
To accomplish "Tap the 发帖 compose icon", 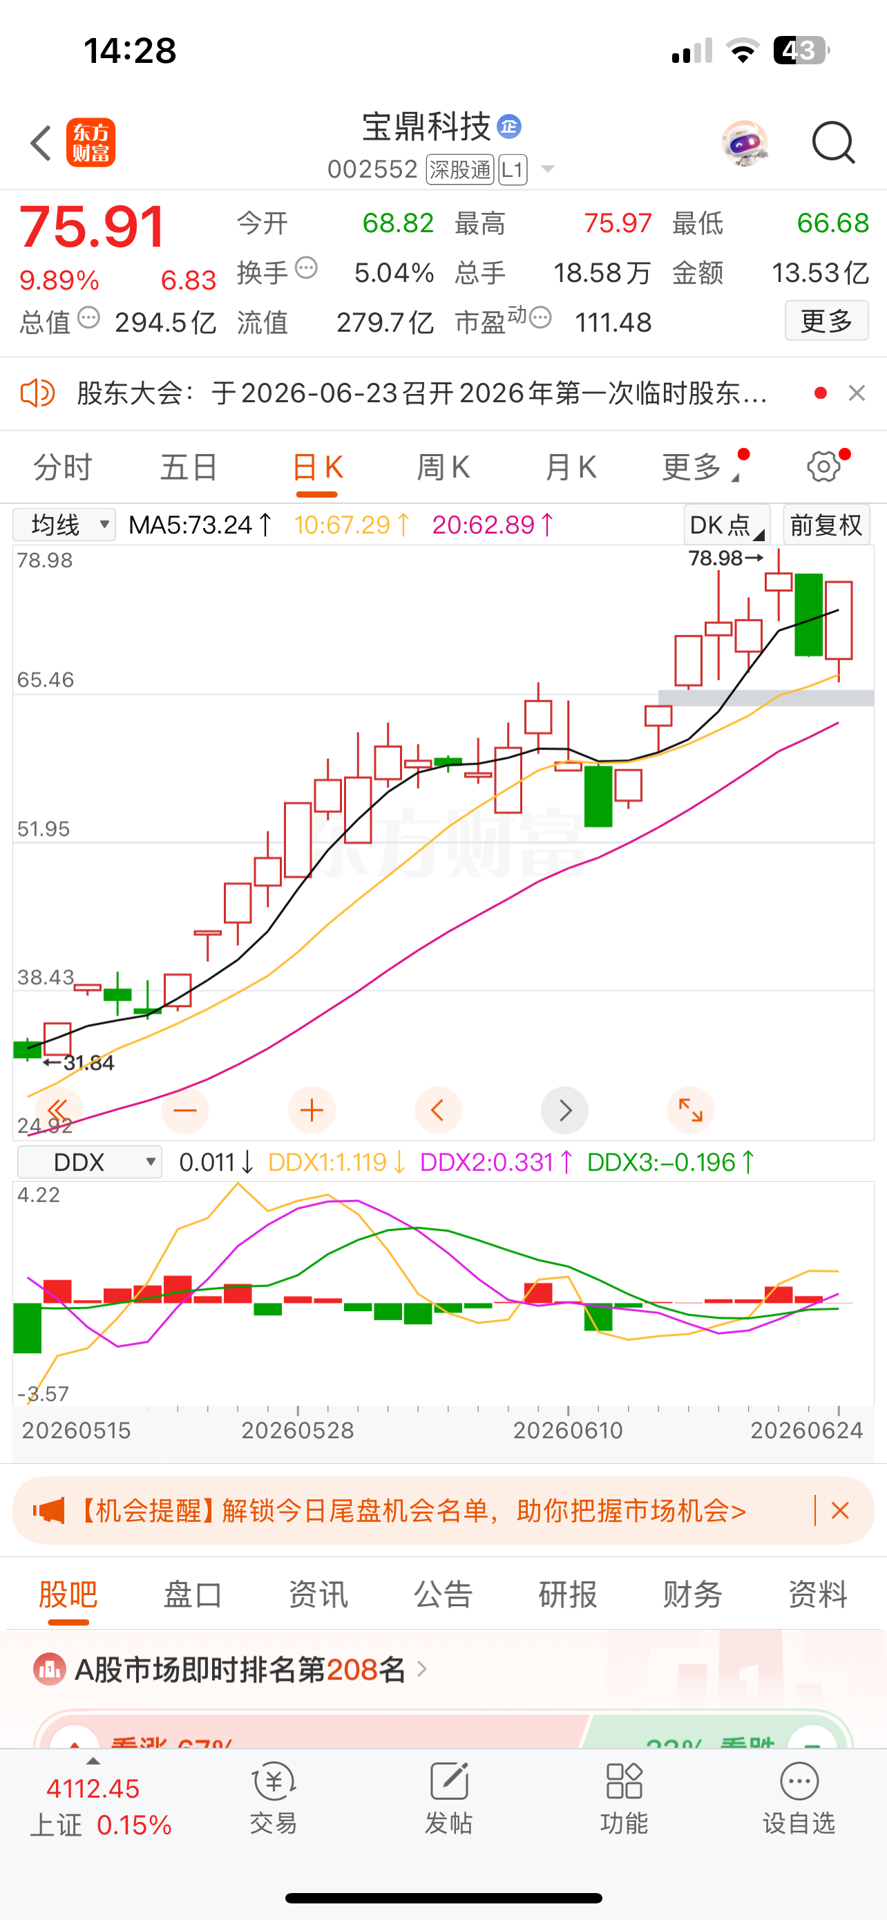I will click(449, 1781).
